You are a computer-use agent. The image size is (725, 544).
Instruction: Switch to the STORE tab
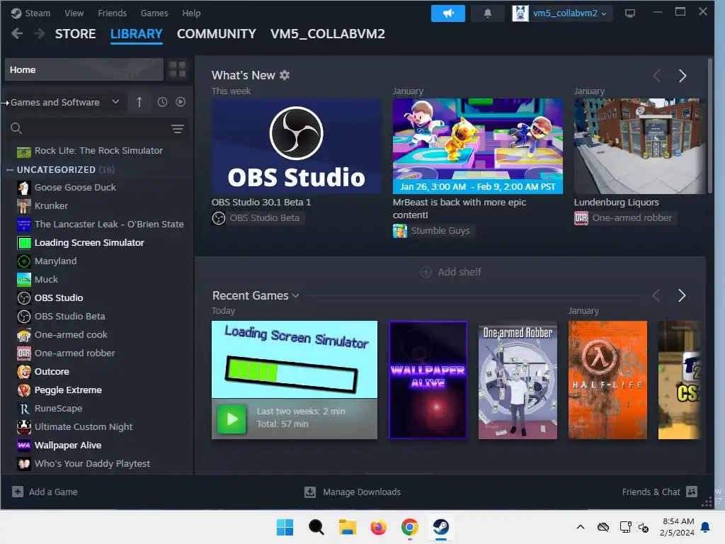[x=75, y=34]
